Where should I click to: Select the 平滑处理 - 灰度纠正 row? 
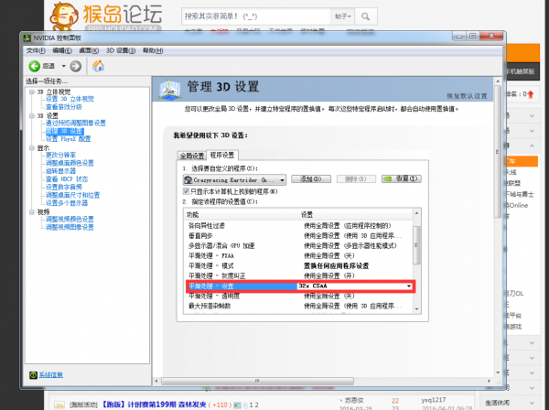298,275
